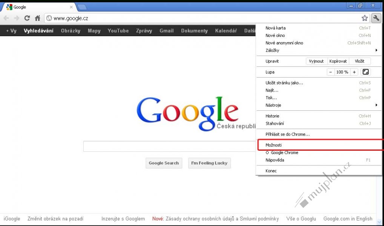This screenshot has width=384, height=226.
Task: Click Vyjmout button in Upravit row
Action: click(316, 61)
